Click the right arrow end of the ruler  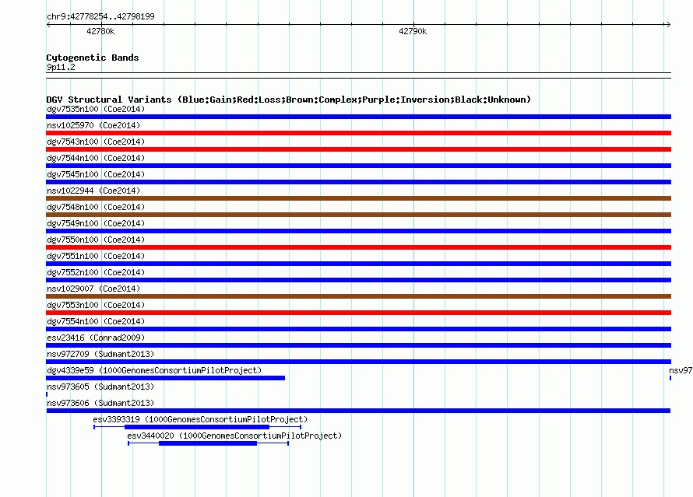[668, 25]
